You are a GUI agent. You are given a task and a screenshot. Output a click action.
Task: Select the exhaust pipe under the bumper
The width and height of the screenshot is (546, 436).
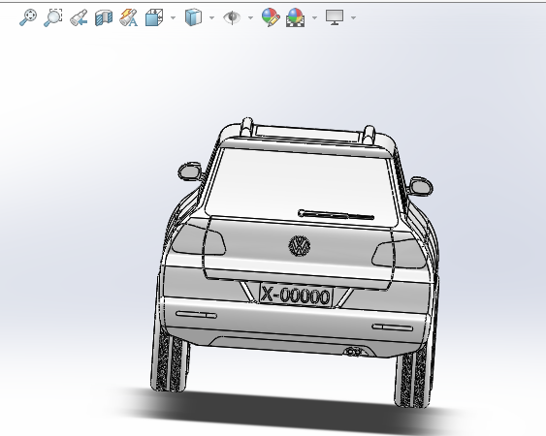[353, 352]
